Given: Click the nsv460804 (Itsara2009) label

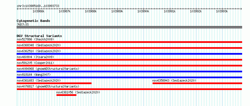Looking at the screenshot, I should coord(35,57).
